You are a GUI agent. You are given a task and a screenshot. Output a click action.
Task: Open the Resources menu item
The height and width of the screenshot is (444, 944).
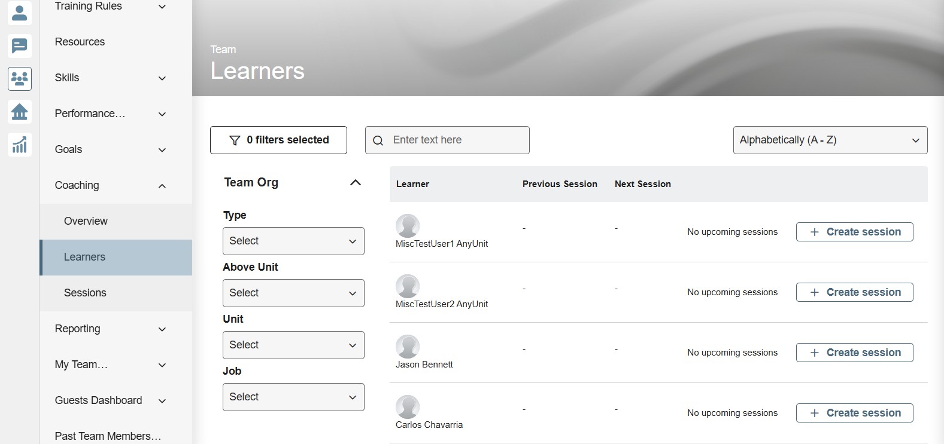tap(116, 42)
